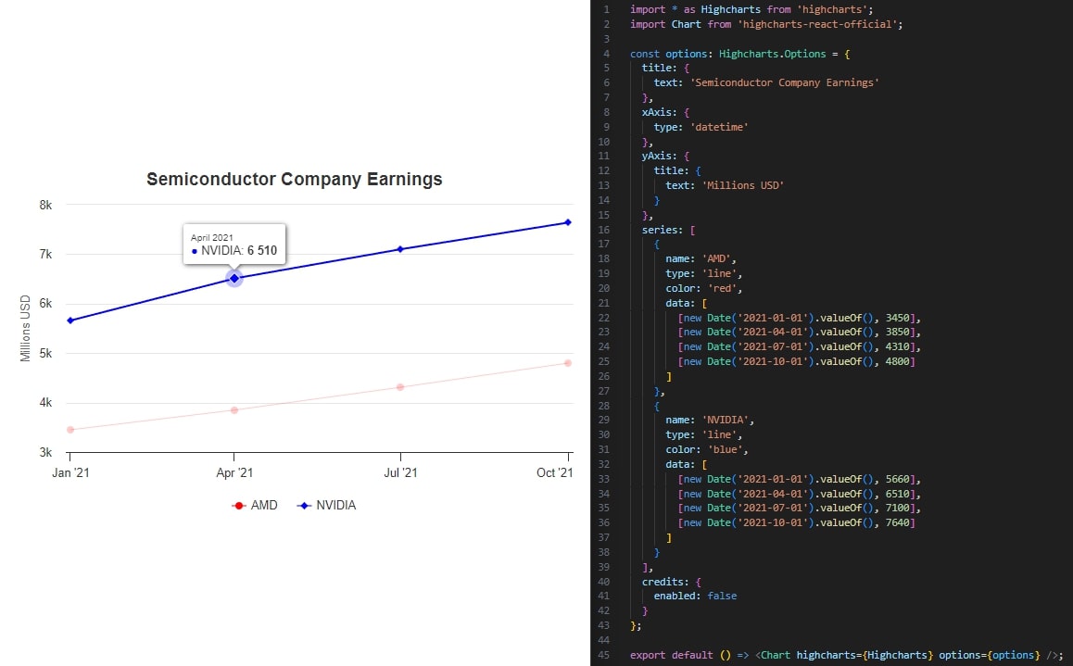Click the NVIDIA July 2021 data point
The height and width of the screenshot is (666, 1073).
pyautogui.click(x=400, y=249)
